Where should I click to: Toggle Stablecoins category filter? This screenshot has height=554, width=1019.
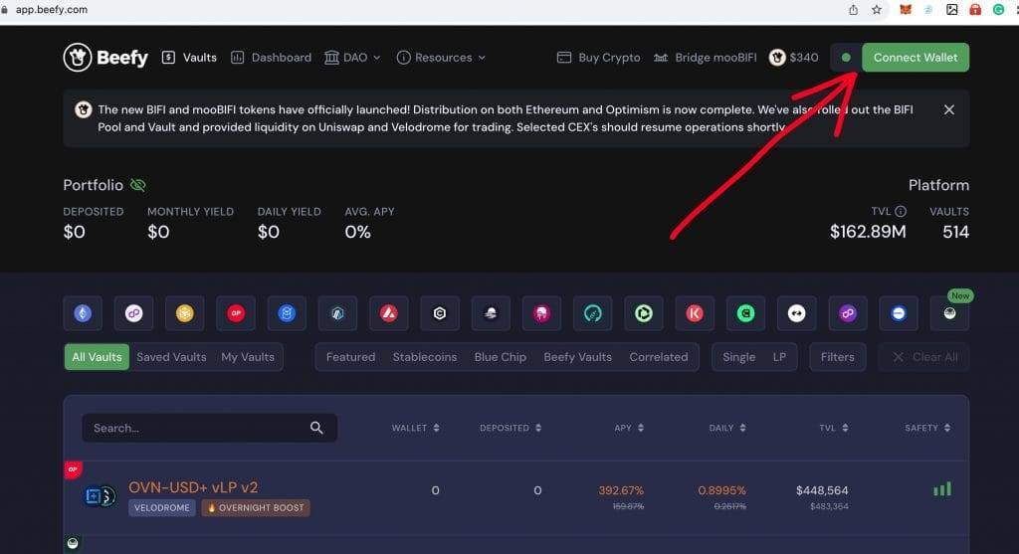coord(424,357)
